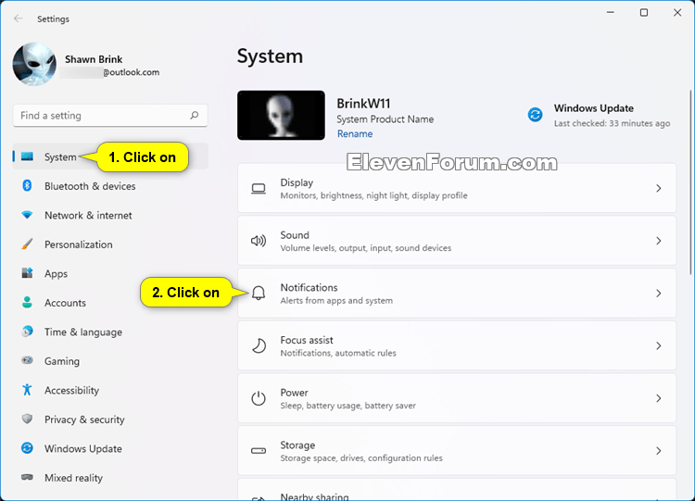This screenshot has height=501, width=695.
Task: Expand the Sound row chevron
Action: coord(659,241)
